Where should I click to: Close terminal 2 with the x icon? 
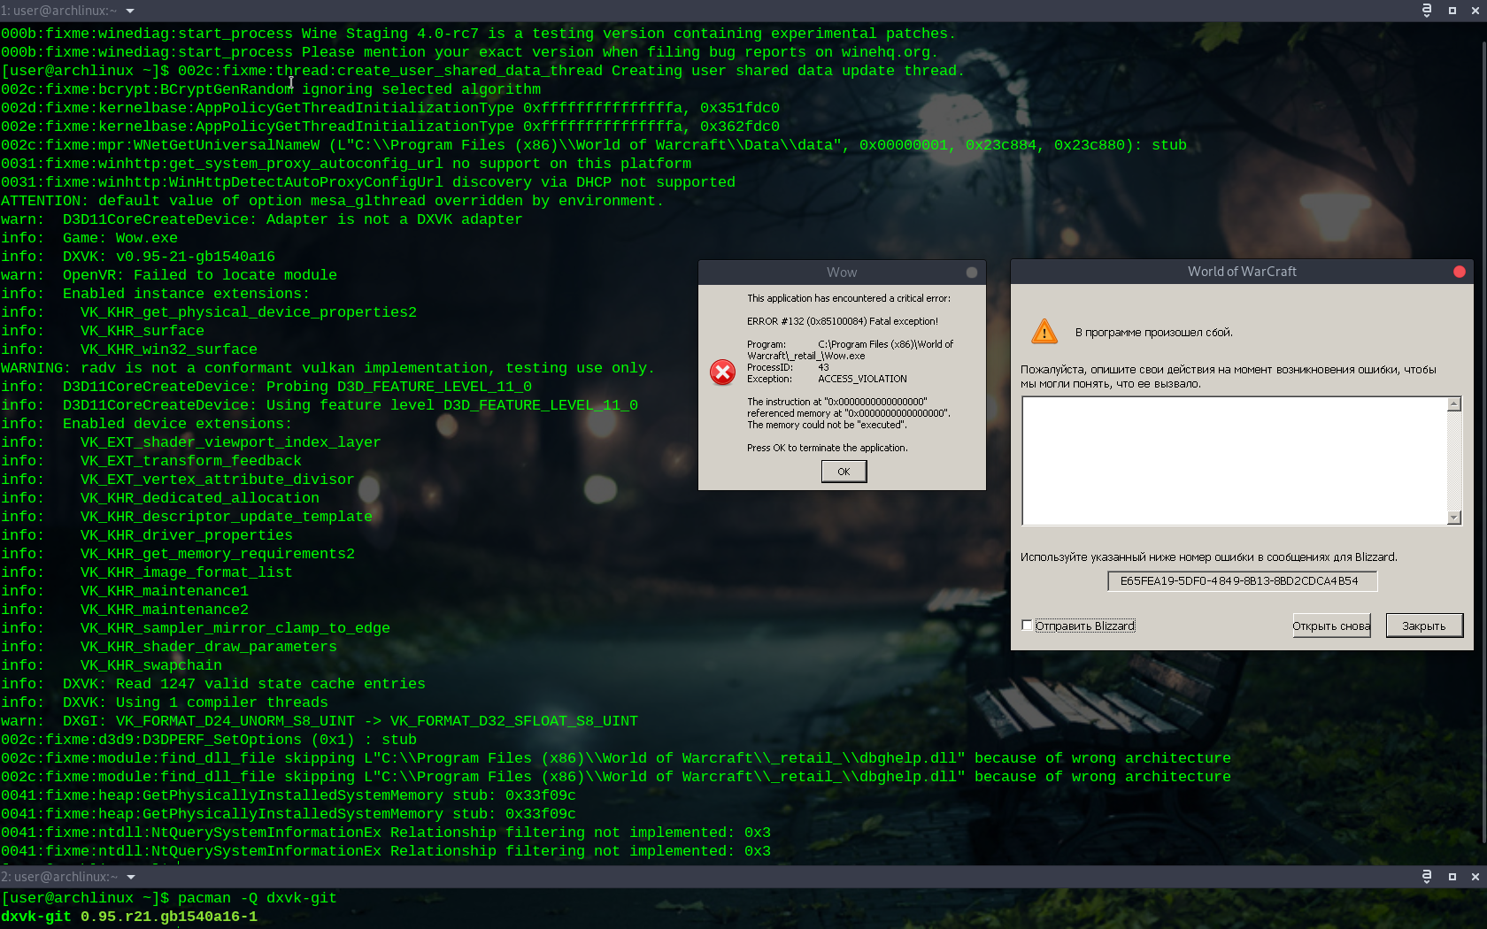(1475, 877)
